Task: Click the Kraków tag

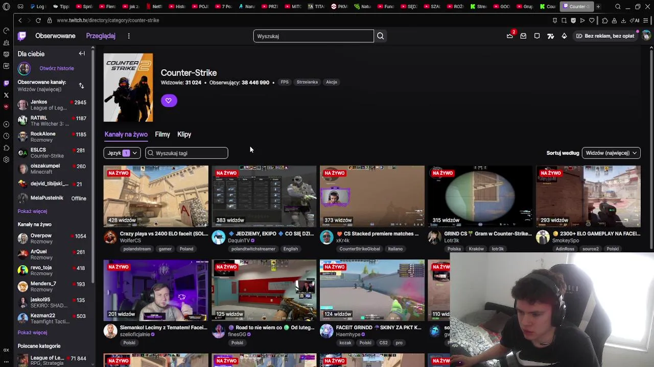Action: click(476, 249)
